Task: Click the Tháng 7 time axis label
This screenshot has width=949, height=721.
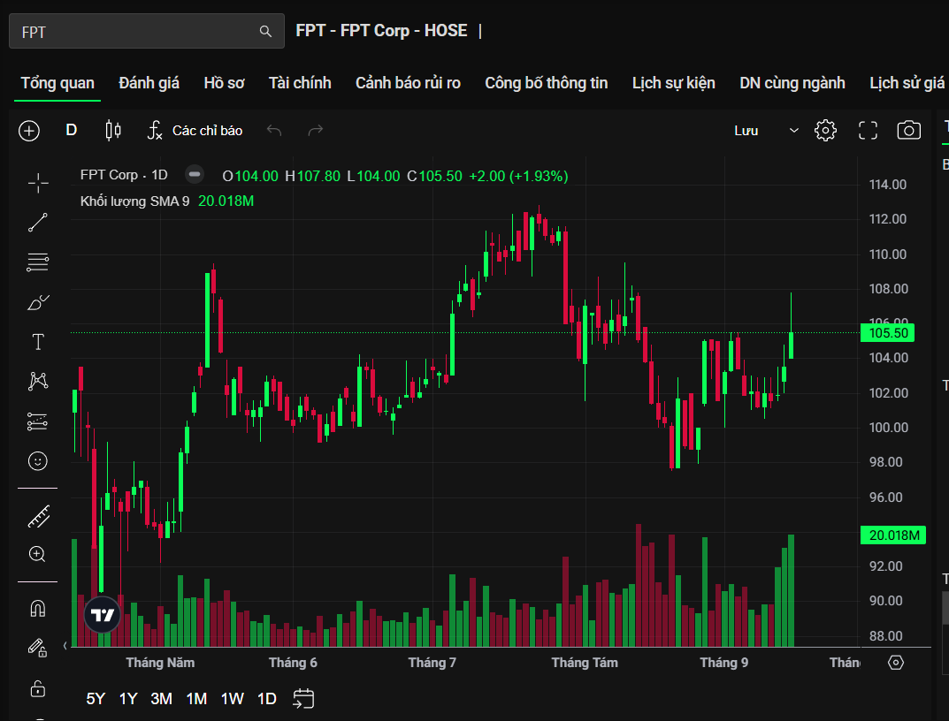Action: coord(432,663)
